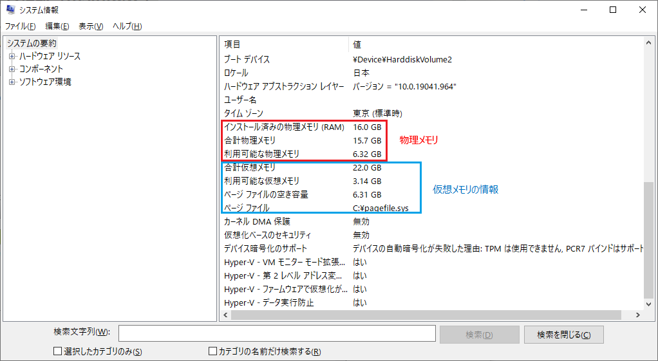This screenshot has height=361, width=658.
Task: Select the 利用可能な物理メモリ row
Action: click(x=432, y=154)
